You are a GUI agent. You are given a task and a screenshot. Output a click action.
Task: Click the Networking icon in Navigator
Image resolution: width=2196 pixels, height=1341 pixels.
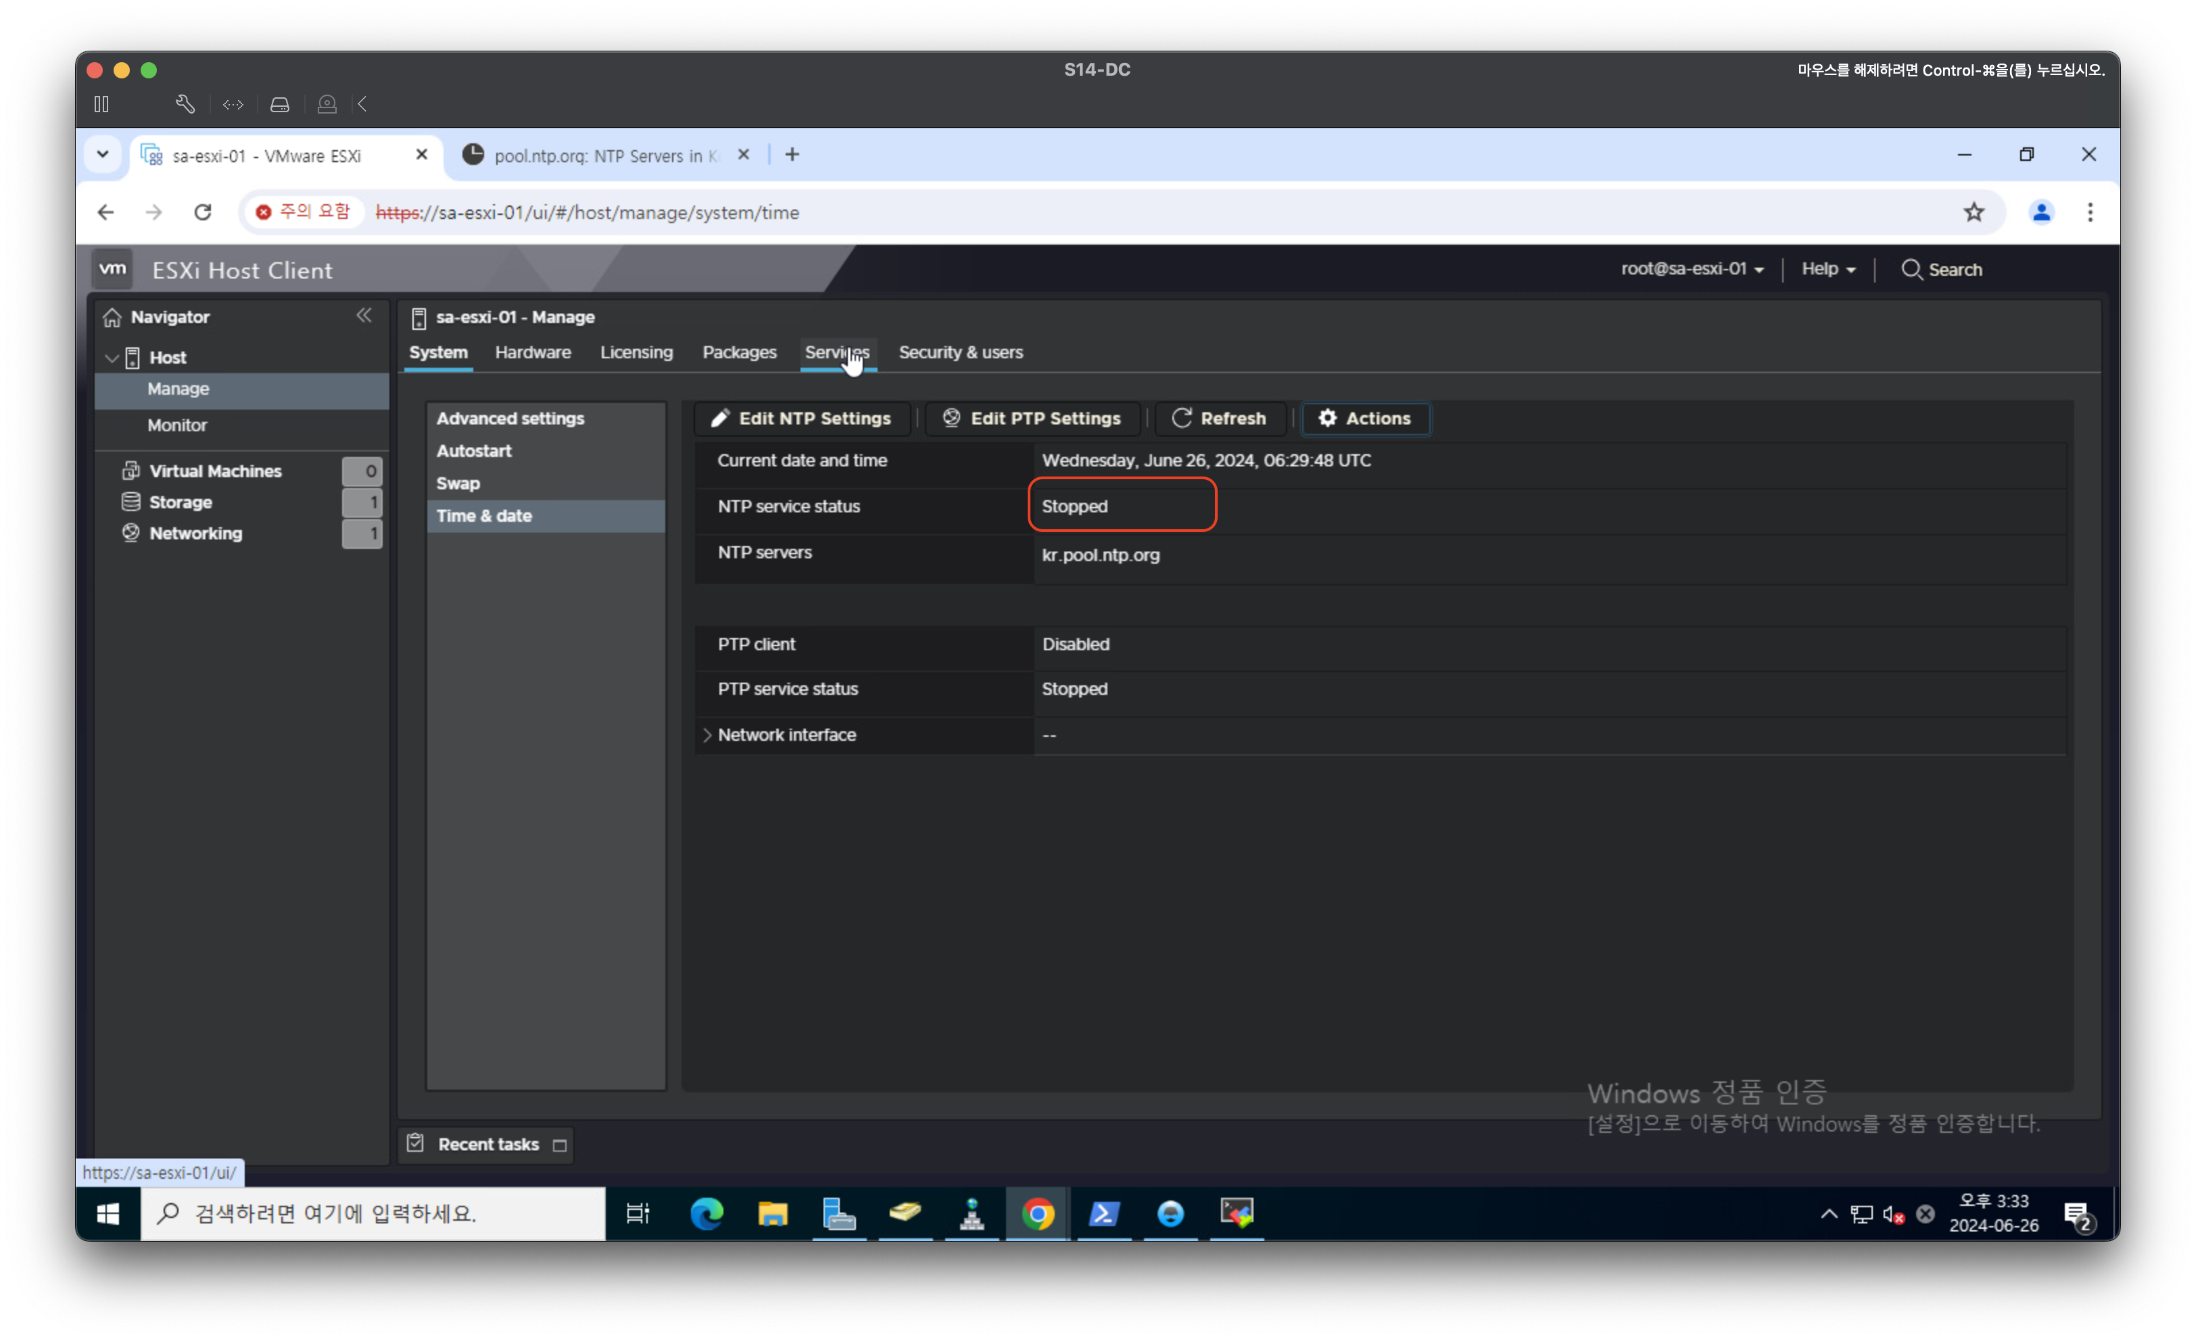coord(131,533)
